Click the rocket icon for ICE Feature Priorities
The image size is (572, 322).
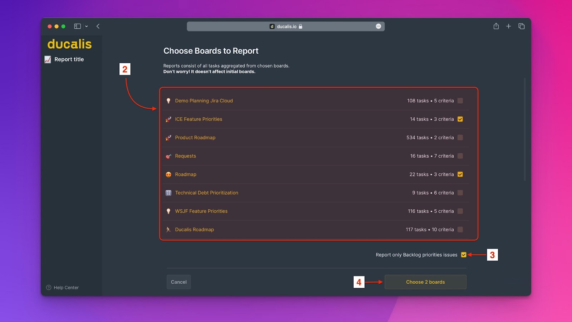(168, 119)
